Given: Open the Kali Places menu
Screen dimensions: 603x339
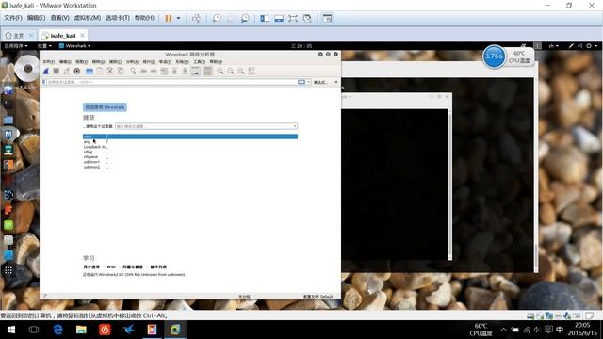Looking at the screenshot, I should click(44, 46).
